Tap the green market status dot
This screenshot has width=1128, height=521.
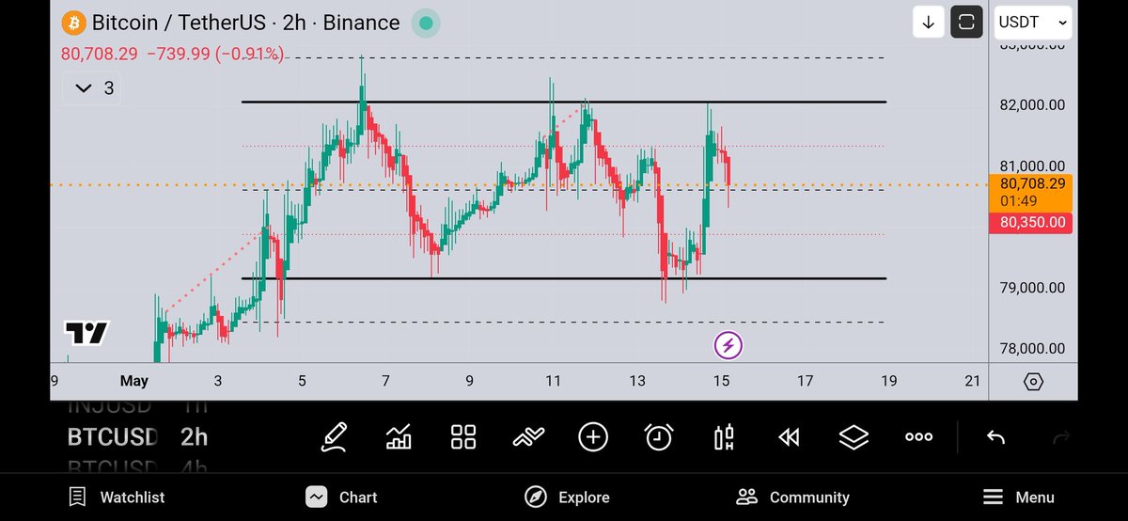point(426,23)
